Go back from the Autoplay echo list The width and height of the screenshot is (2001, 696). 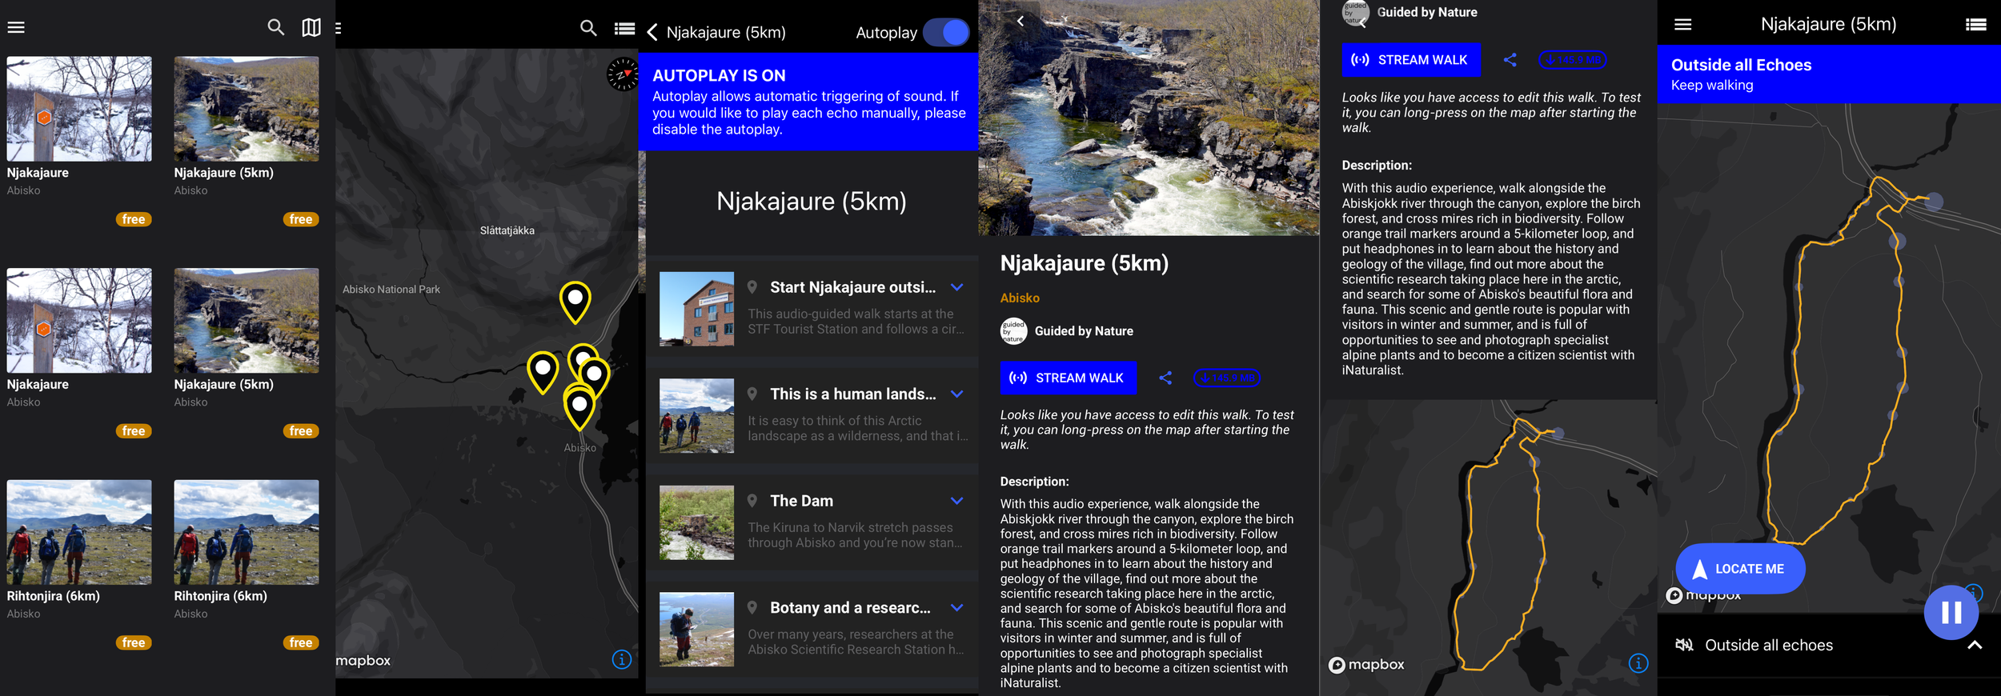point(652,32)
